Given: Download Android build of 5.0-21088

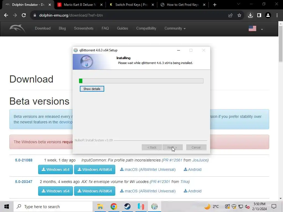Looking at the screenshot, I should (x=193, y=169).
